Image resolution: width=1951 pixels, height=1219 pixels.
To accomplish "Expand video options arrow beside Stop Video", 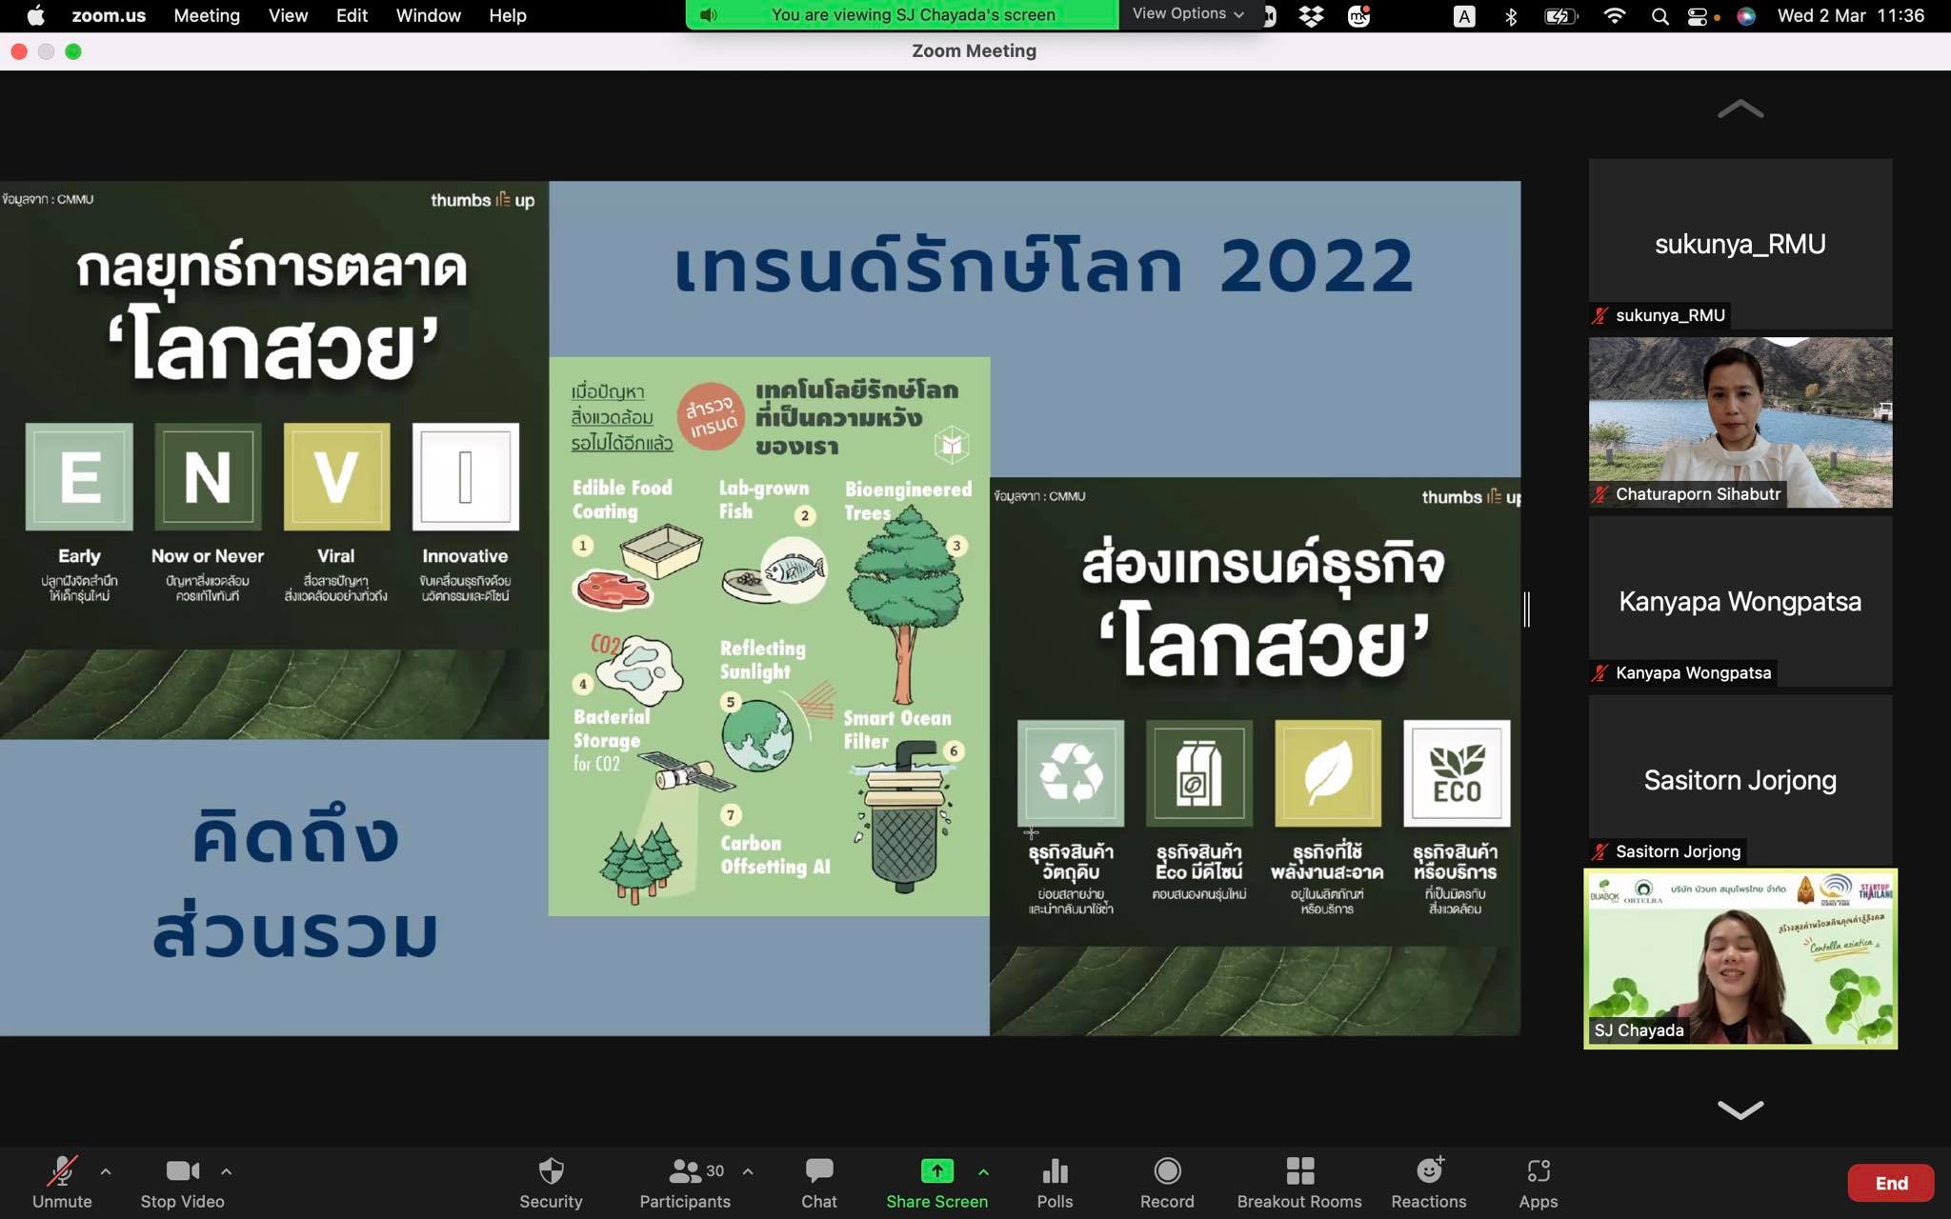I will 226,1171.
